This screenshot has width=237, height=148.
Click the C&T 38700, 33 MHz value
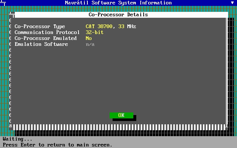point(111,27)
